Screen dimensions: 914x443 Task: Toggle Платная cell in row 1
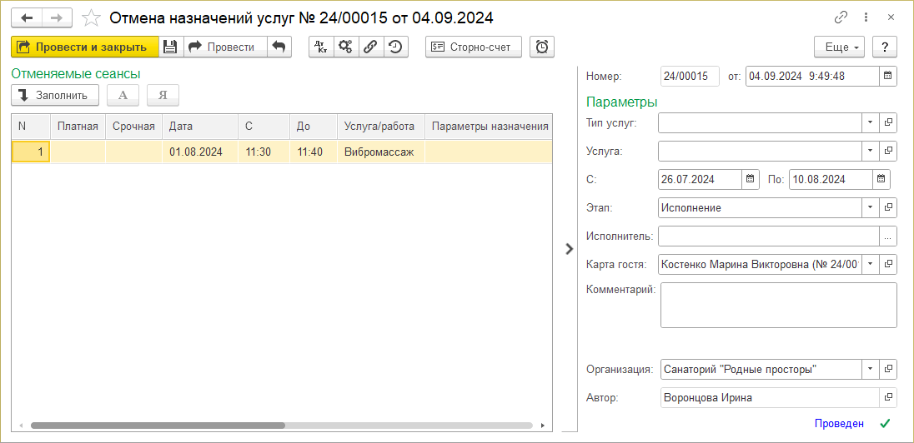(x=78, y=152)
